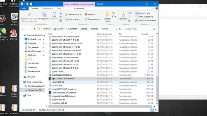The height and width of the screenshot is (116, 207).
Task: Click the Invert selection ribbon button
Action: 145,20
